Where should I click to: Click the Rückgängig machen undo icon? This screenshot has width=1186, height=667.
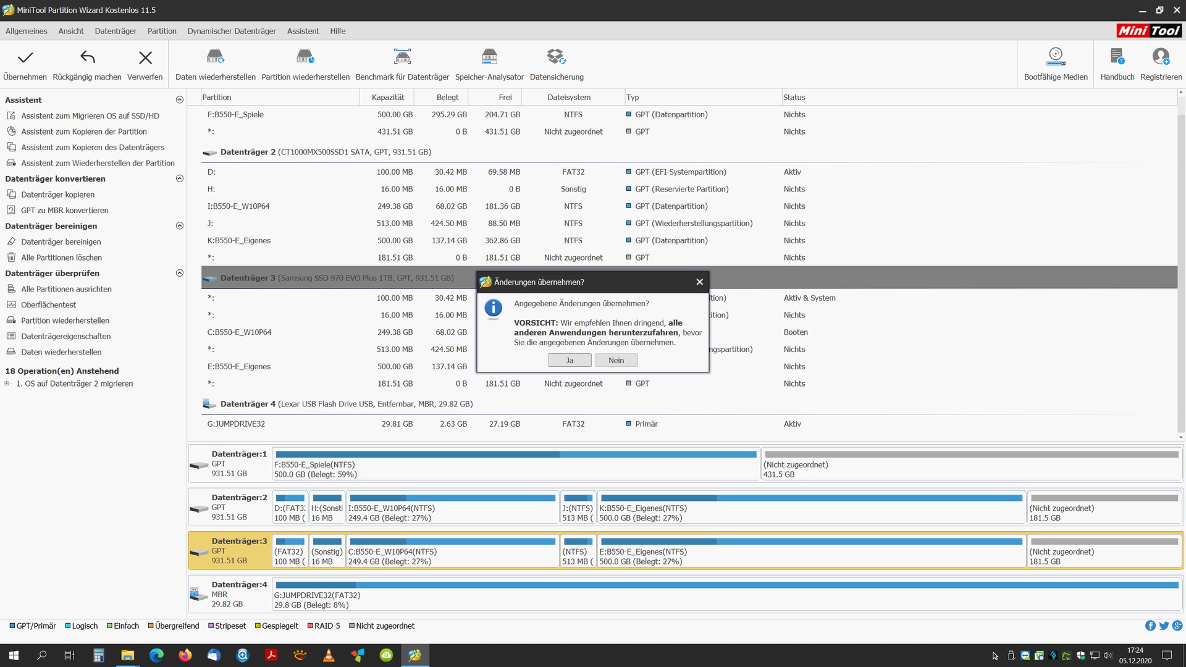87,58
